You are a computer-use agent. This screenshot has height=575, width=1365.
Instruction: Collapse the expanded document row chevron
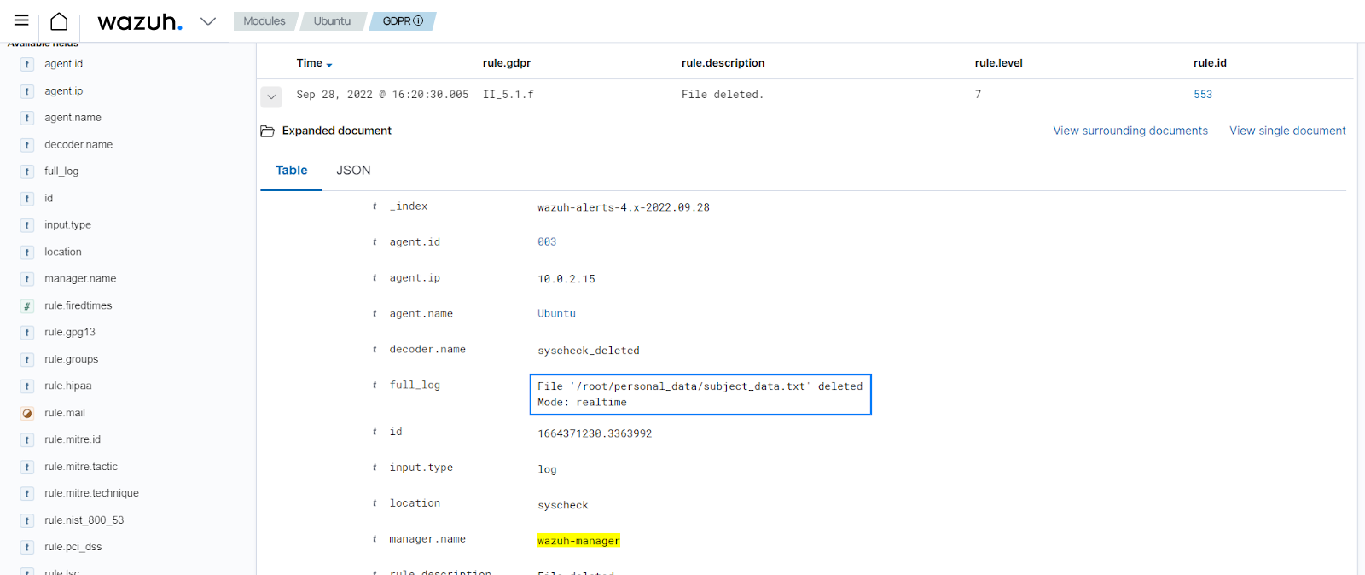tap(271, 96)
